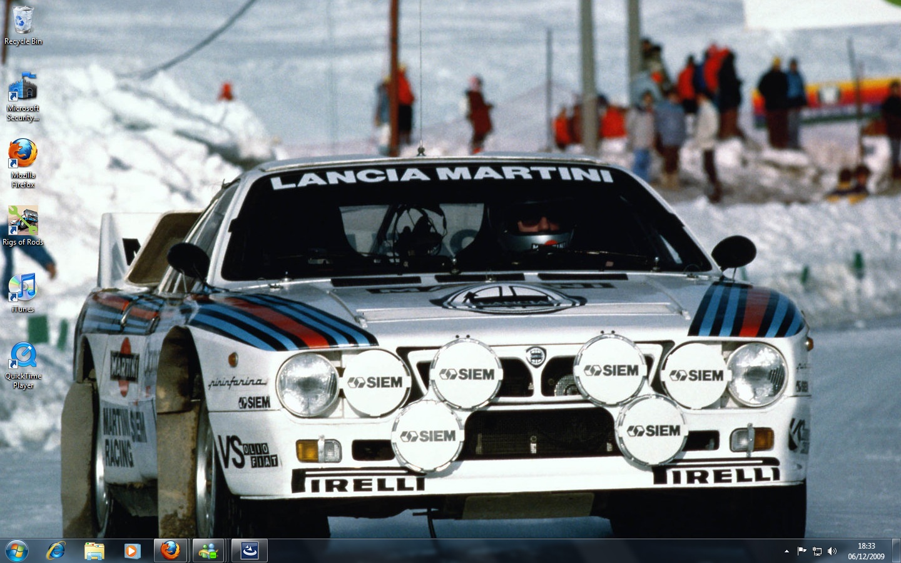Open the volume speaker tray icon
Image resolution: width=901 pixels, height=563 pixels.
click(832, 551)
